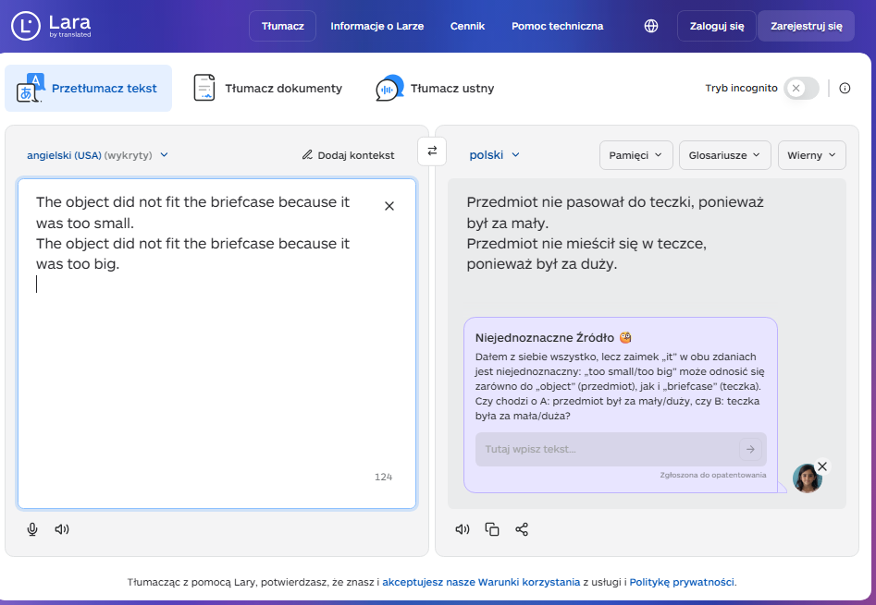Open the globe language selector icon
The width and height of the screenshot is (876, 605).
tap(651, 26)
